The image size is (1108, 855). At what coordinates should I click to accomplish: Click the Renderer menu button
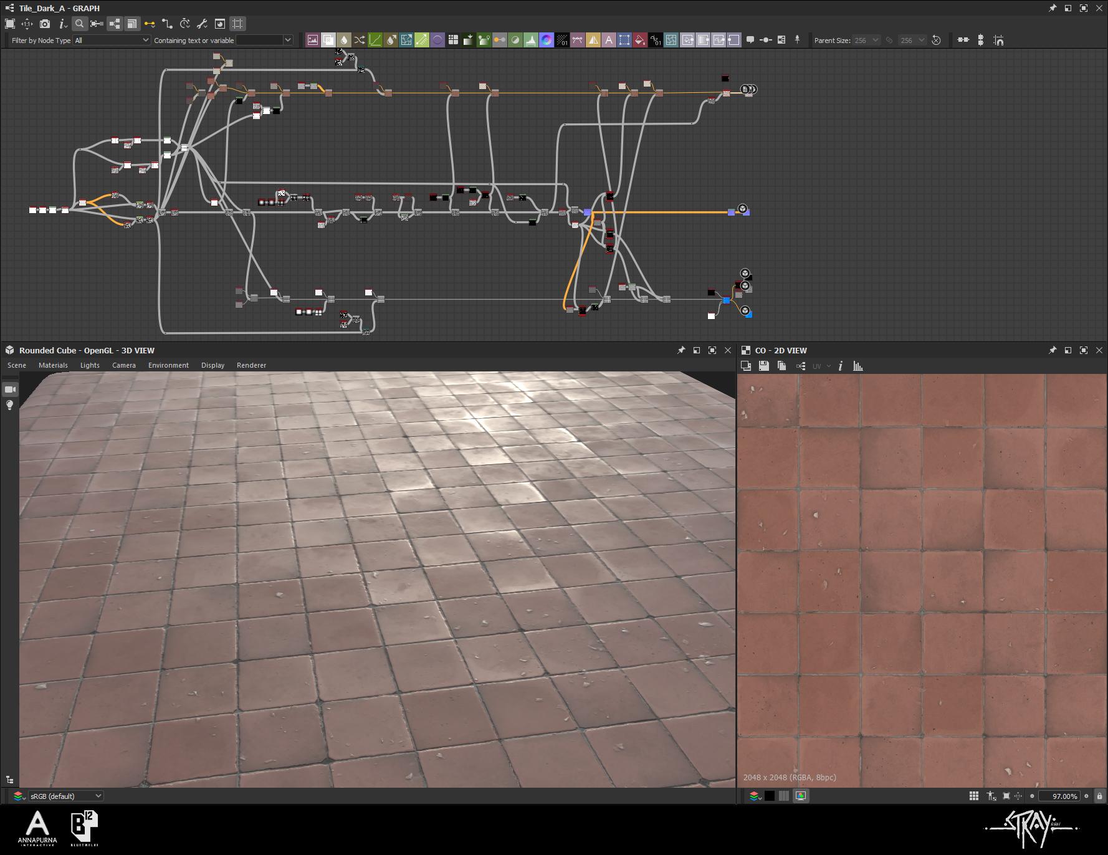[x=251, y=365]
